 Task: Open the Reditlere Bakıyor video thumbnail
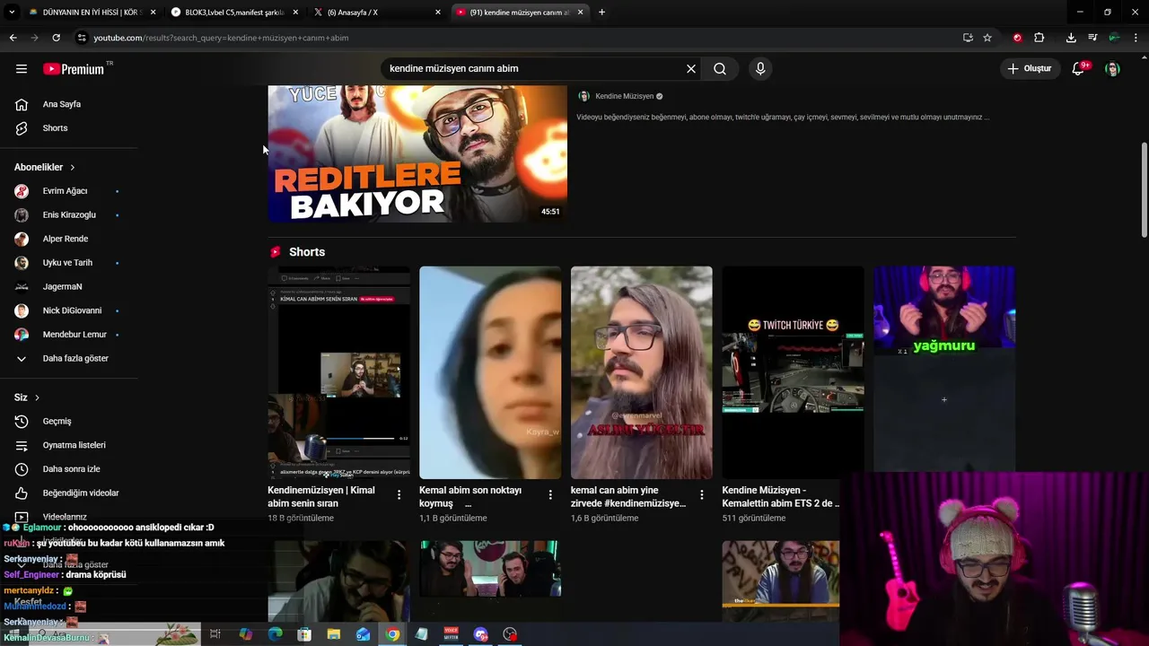pyautogui.click(x=417, y=153)
